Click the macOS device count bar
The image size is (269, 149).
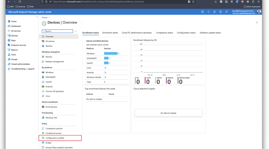click(106, 63)
